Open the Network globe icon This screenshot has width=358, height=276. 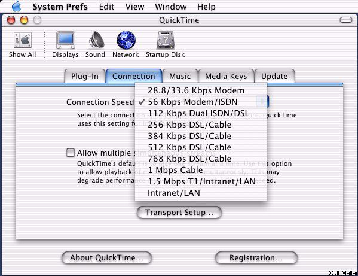click(x=126, y=40)
